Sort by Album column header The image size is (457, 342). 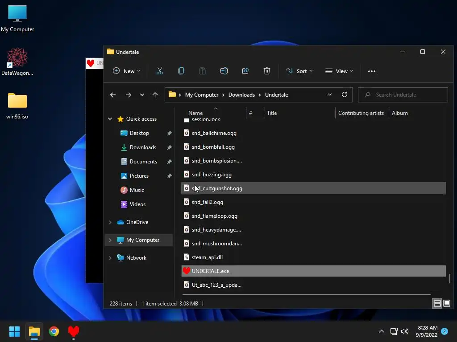(x=399, y=113)
